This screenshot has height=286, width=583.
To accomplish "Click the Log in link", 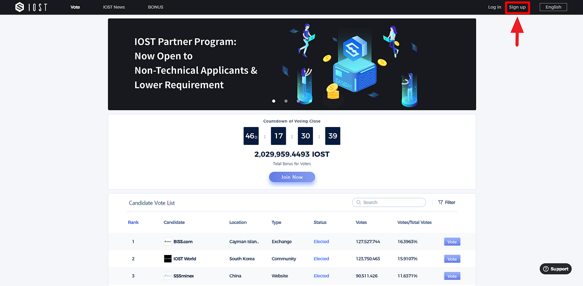I will tap(495, 7).
